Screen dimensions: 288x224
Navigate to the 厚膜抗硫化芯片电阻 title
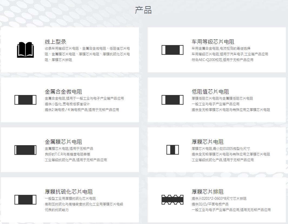coord(69,192)
